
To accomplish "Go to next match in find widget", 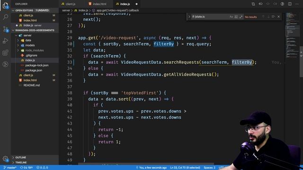I will [268, 17].
